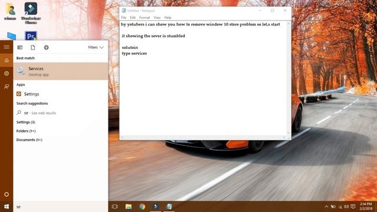Open the Services desktop app result

(x=61, y=71)
